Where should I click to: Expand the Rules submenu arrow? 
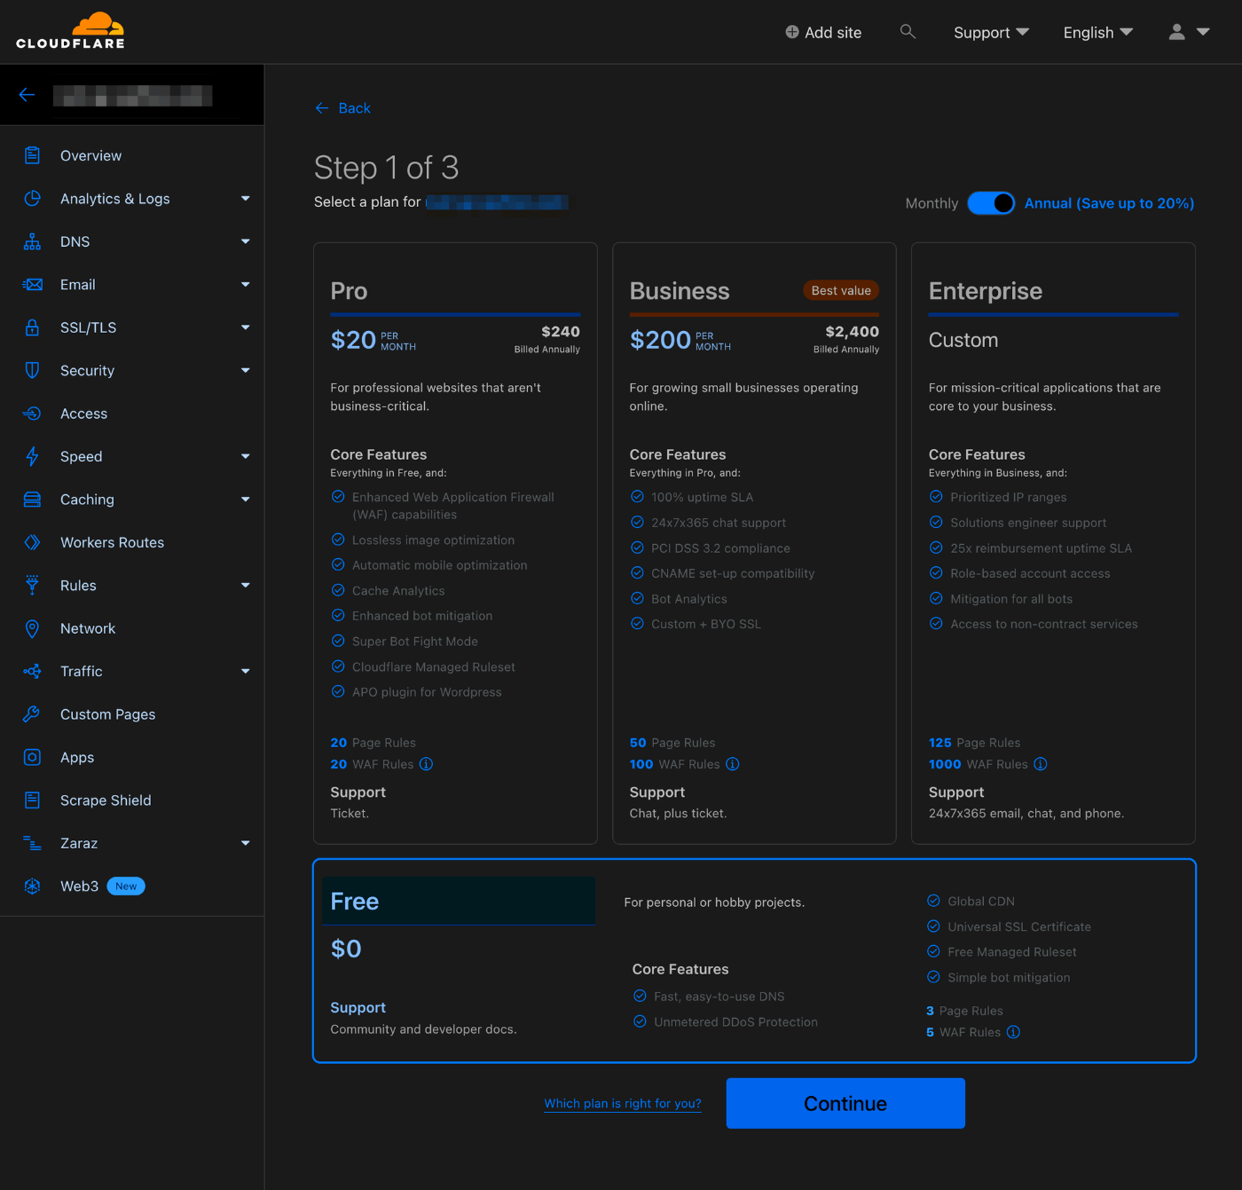[x=246, y=586]
